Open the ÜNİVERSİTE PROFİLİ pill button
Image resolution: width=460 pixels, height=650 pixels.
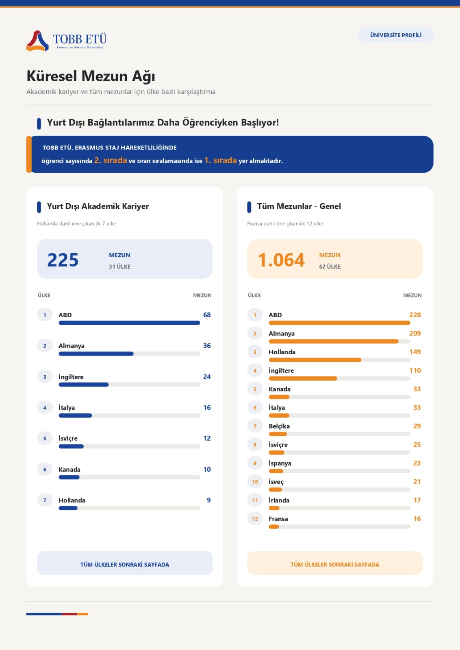(395, 35)
